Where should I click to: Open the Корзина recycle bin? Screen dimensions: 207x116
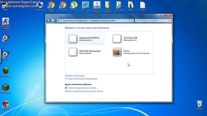[200, 105]
